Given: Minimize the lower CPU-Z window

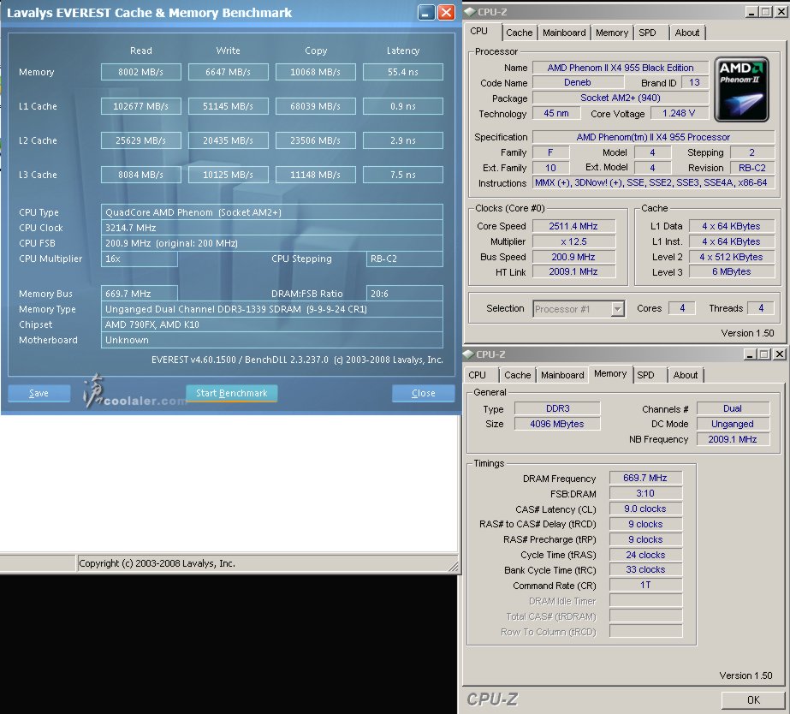Looking at the screenshot, I should click(x=750, y=354).
